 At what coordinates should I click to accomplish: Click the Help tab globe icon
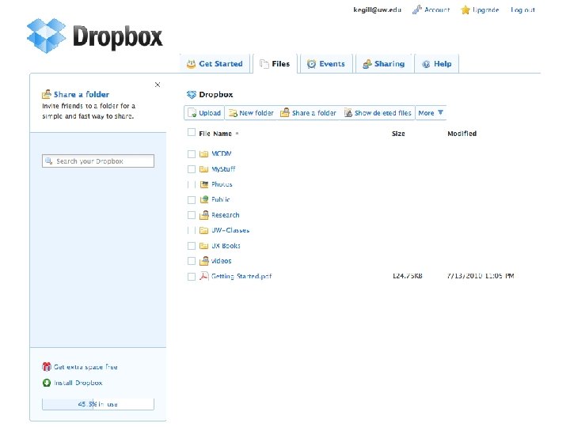pos(426,64)
